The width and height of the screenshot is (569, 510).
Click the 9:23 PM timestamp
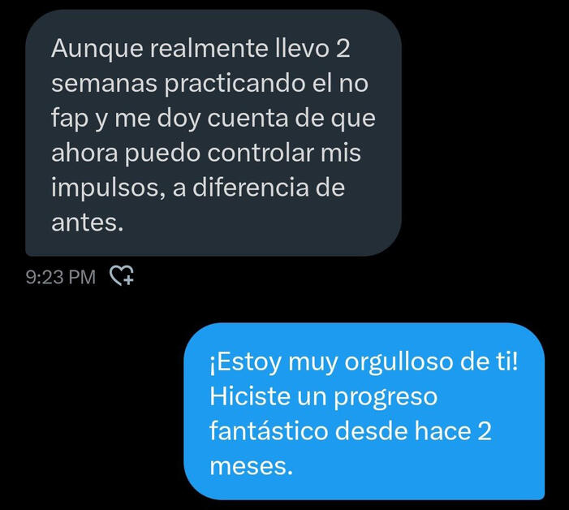click(x=61, y=277)
